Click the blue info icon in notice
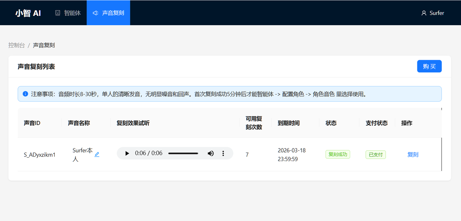The width and height of the screenshot is (461, 221). (25, 94)
